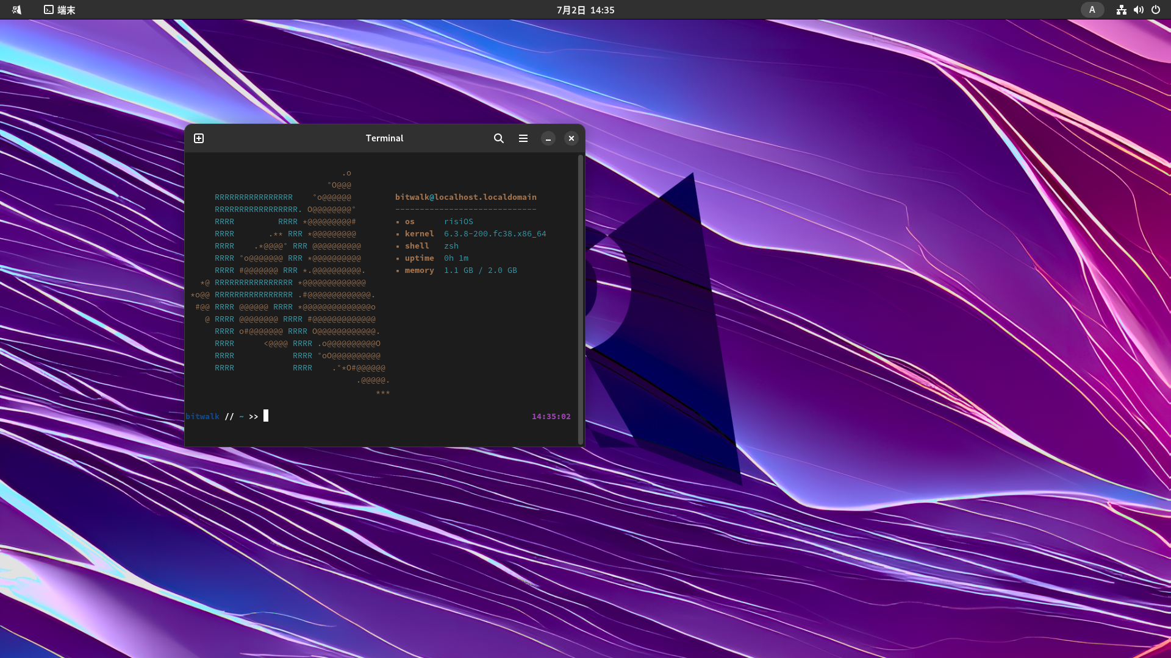Click the power icon in top bar
Screen dimensions: 1171x658
(1156, 10)
